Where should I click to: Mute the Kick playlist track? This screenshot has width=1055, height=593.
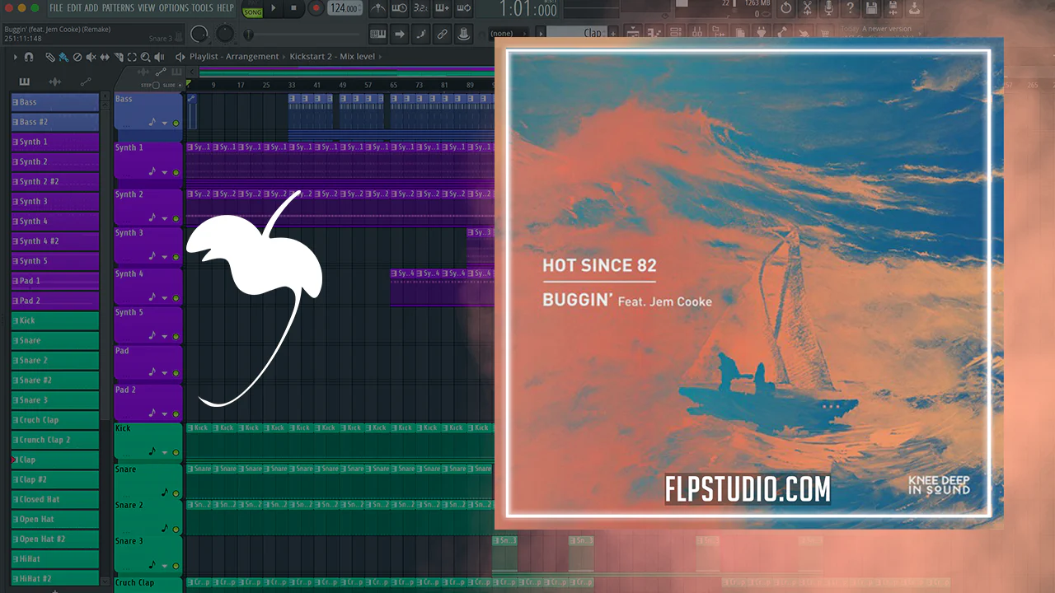point(176,452)
